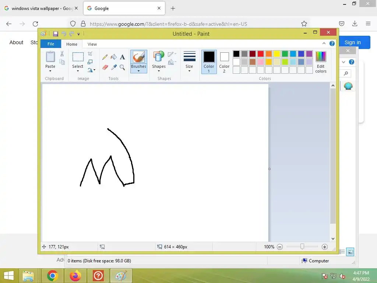Click the zoom slider handle
Viewport: 377px width, 283px height.
coord(302,247)
